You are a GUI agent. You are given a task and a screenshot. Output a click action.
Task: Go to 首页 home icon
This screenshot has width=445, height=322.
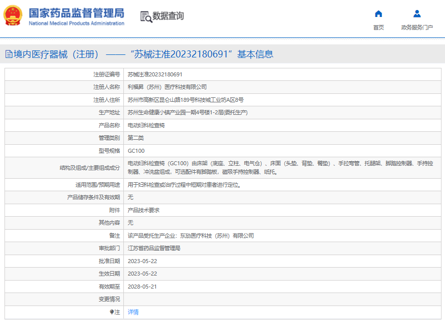click(x=378, y=13)
